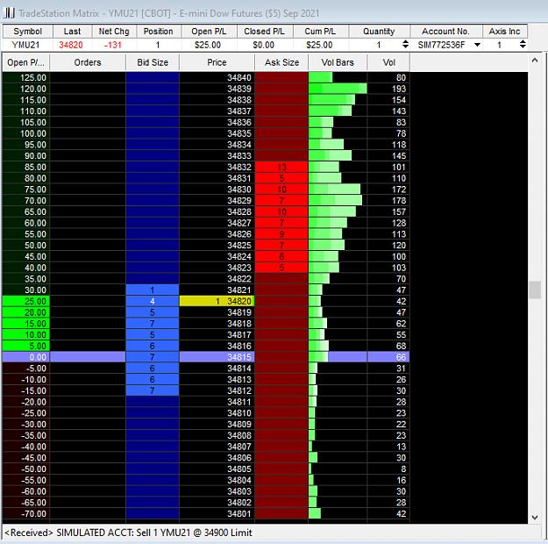Click the highlighted 34815 price cell
The height and width of the screenshot is (544, 548).
click(217, 357)
